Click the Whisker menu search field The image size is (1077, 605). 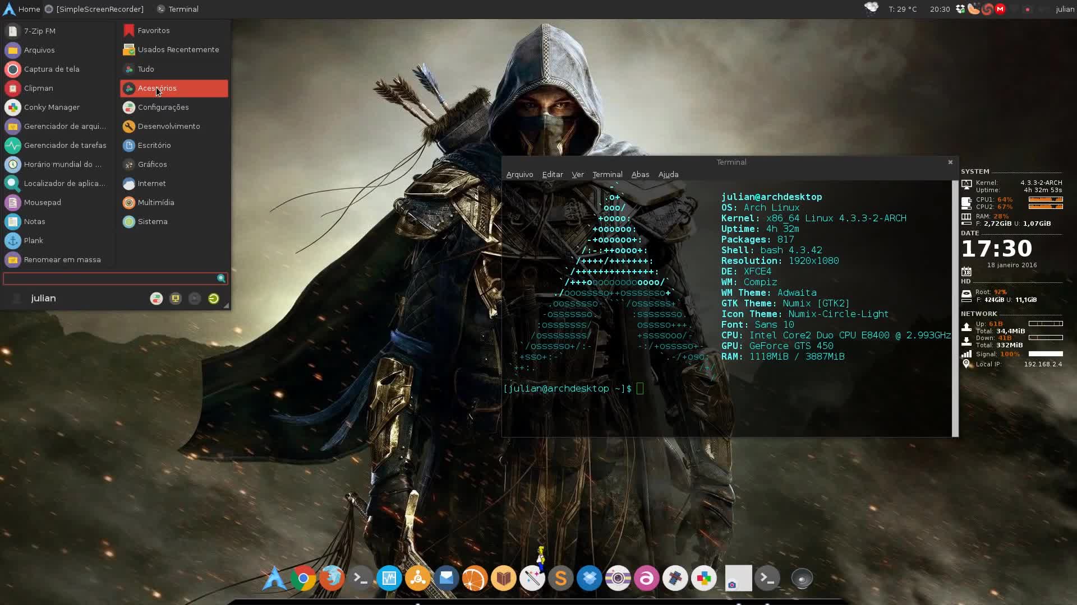[x=115, y=278]
